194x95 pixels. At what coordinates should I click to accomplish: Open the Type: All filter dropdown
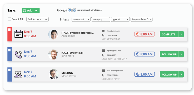pyautogui.click(x=120, y=19)
